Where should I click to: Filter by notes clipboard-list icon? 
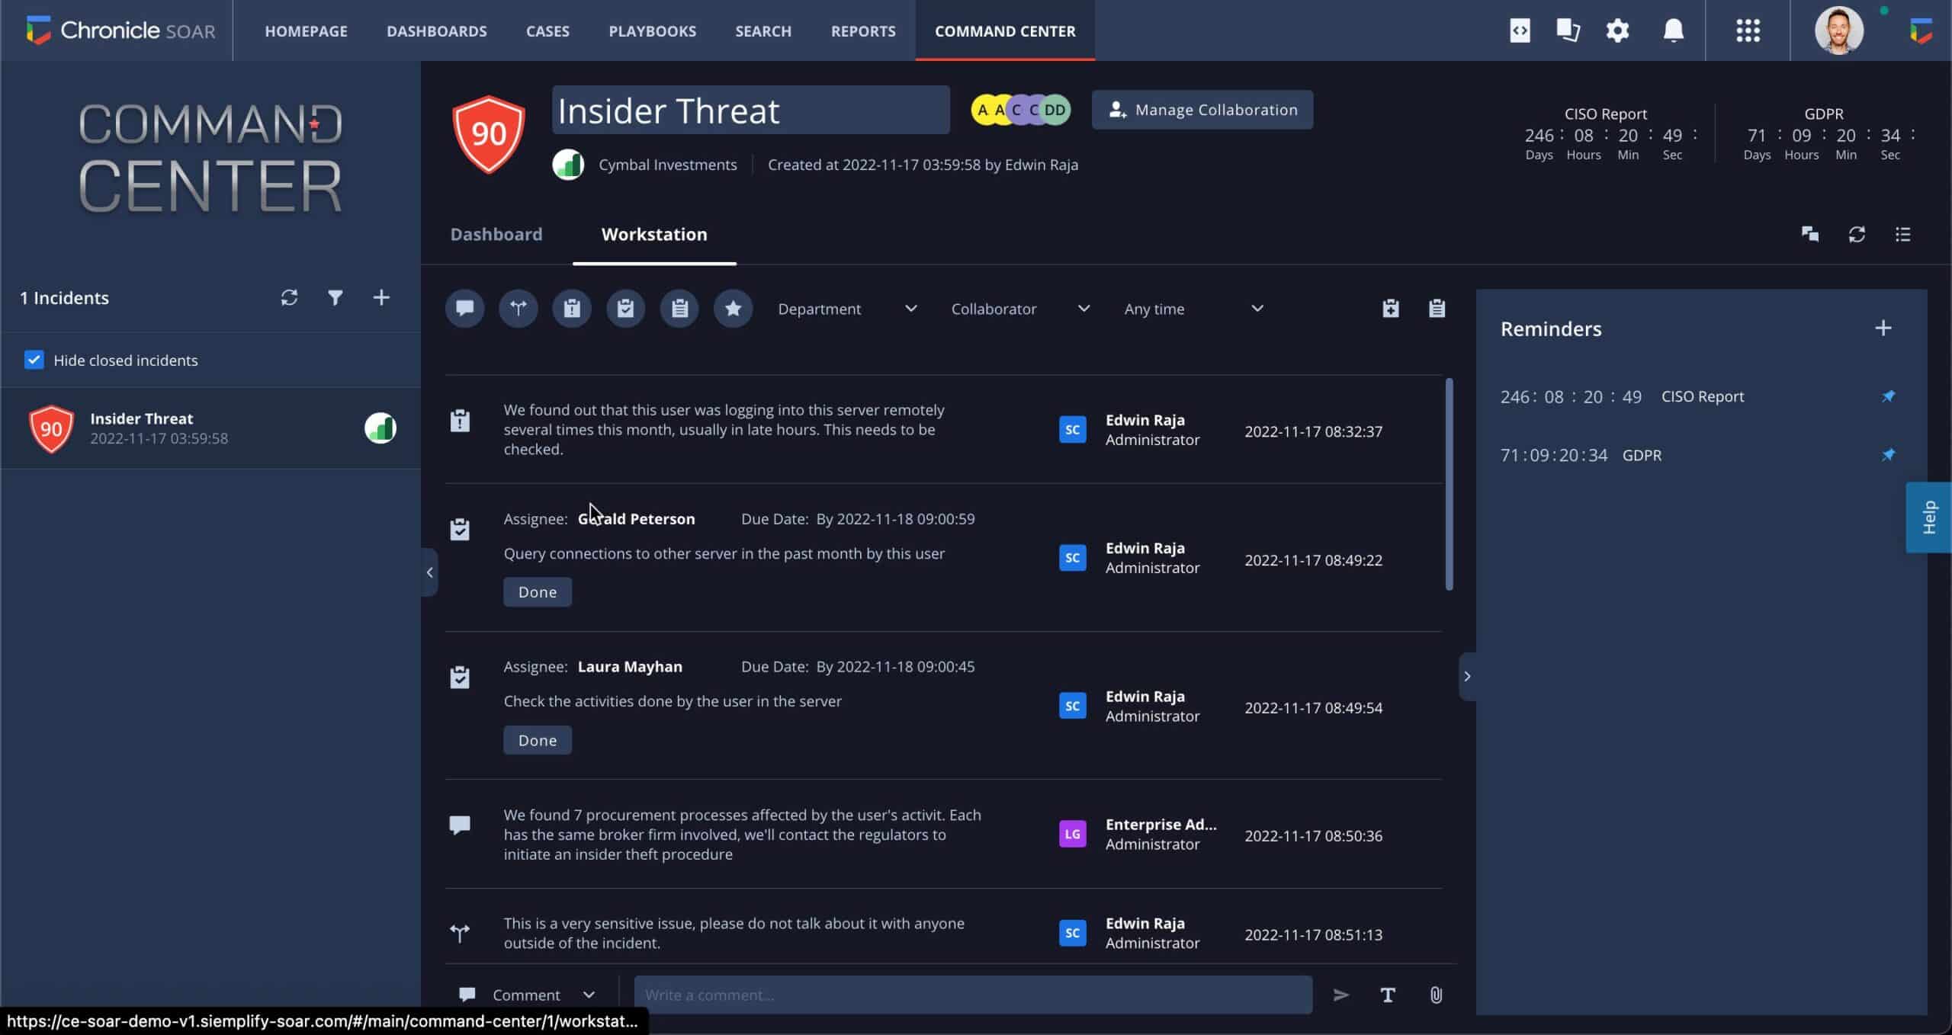coord(679,309)
